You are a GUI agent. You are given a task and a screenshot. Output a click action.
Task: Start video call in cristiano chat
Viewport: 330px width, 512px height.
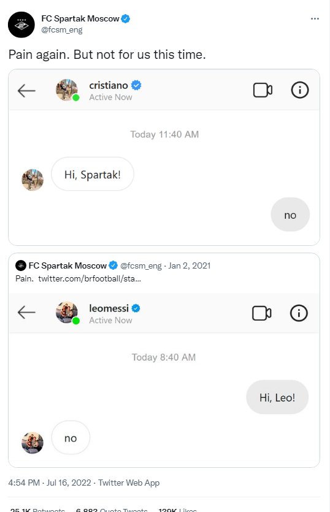coord(263,90)
